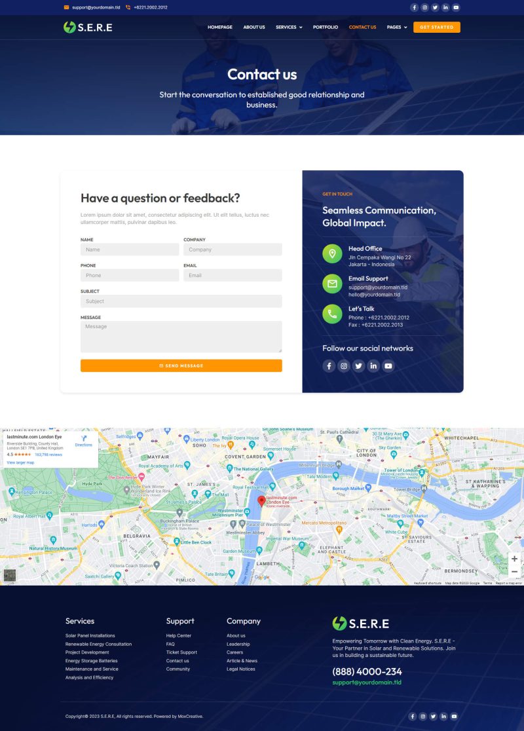Click Instagram icon under Follow our social networks
This screenshot has height=731, width=524.
[x=344, y=366]
